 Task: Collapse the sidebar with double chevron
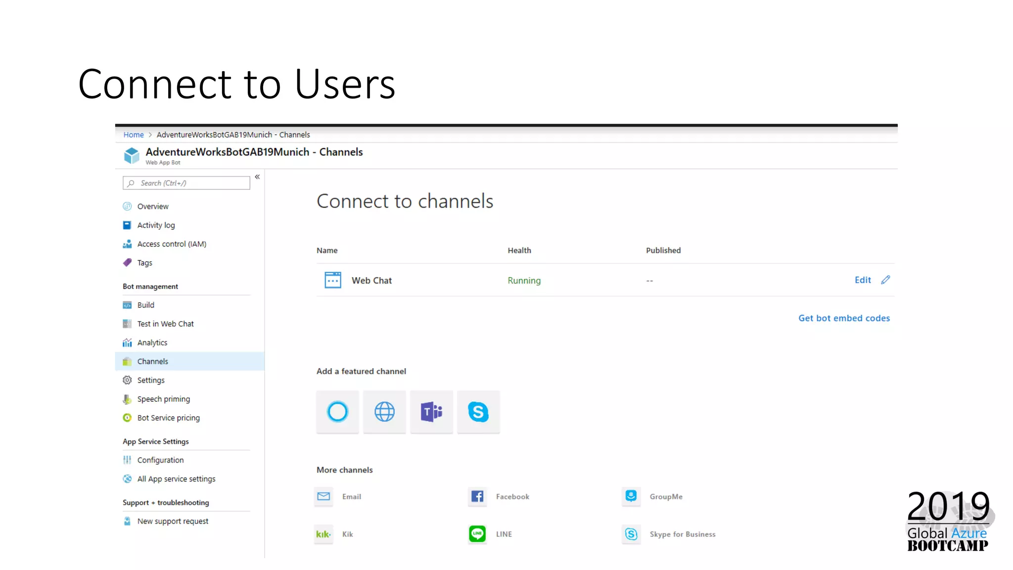257,177
